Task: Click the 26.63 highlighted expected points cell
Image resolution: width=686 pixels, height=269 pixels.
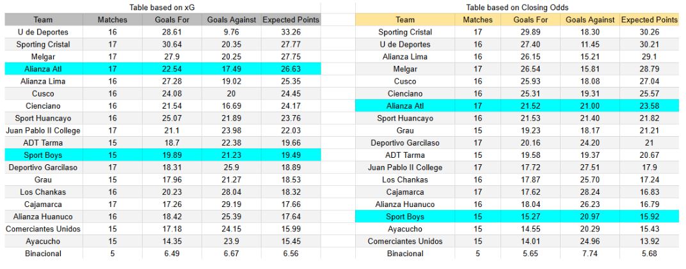Action: click(x=291, y=69)
